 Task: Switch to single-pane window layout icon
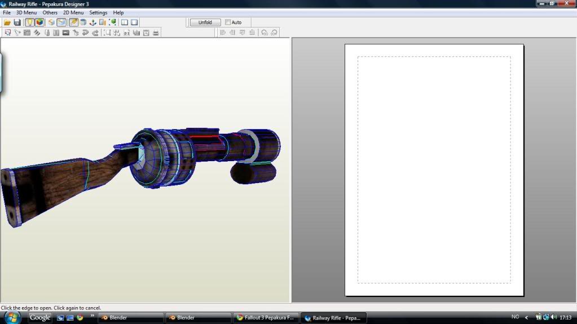[x=134, y=23]
